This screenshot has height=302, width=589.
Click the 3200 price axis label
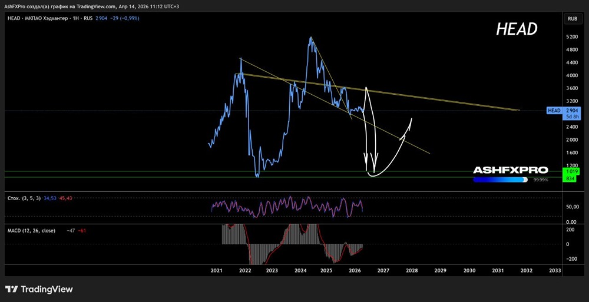coord(573,101)
